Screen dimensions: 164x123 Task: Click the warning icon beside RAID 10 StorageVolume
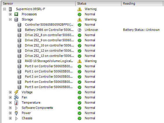click(x=80, y=61)
